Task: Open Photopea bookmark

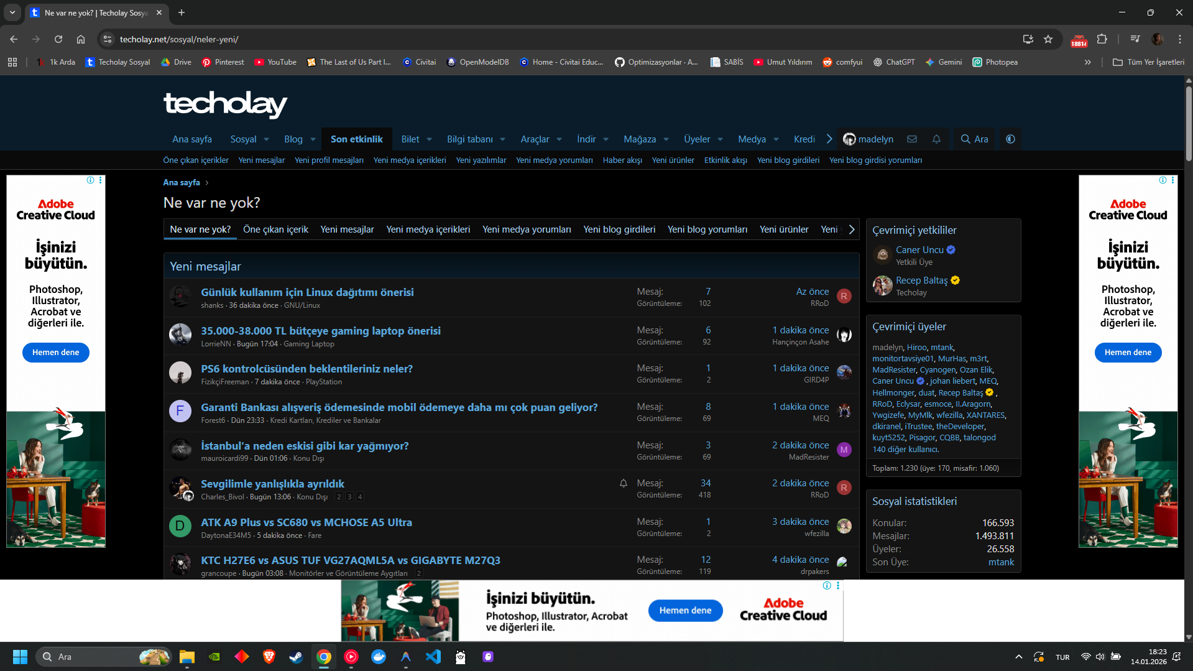Action: 995,62
